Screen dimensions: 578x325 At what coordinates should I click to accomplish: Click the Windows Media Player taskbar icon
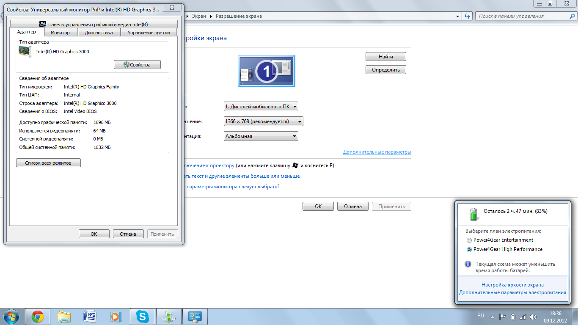(116, 316)
